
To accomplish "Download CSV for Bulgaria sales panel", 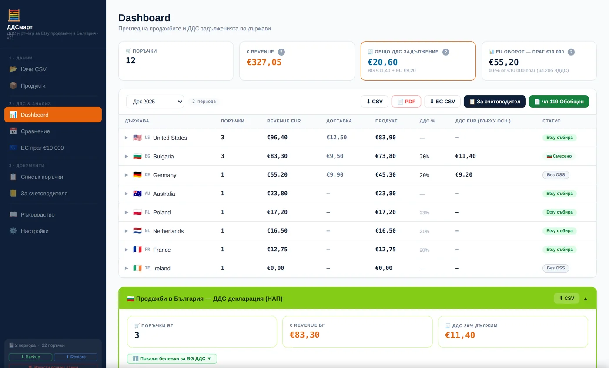I will (566, 299).
